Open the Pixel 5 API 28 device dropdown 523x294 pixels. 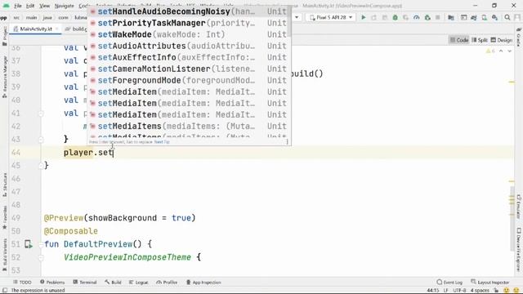(x=331, y=17)
